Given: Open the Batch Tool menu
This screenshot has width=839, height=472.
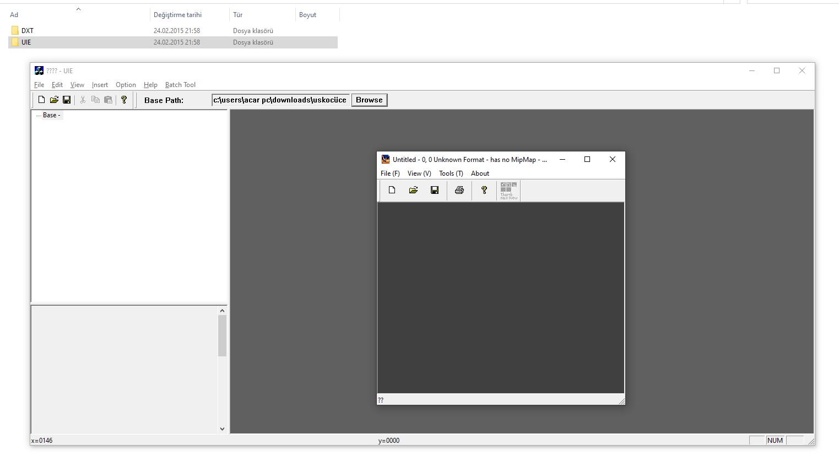Looking at the screenshot, I should tap(180, 85).
